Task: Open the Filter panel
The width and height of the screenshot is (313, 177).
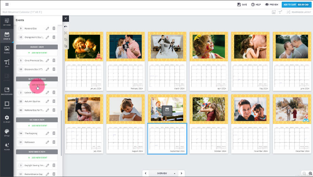Action: point(7,147)
